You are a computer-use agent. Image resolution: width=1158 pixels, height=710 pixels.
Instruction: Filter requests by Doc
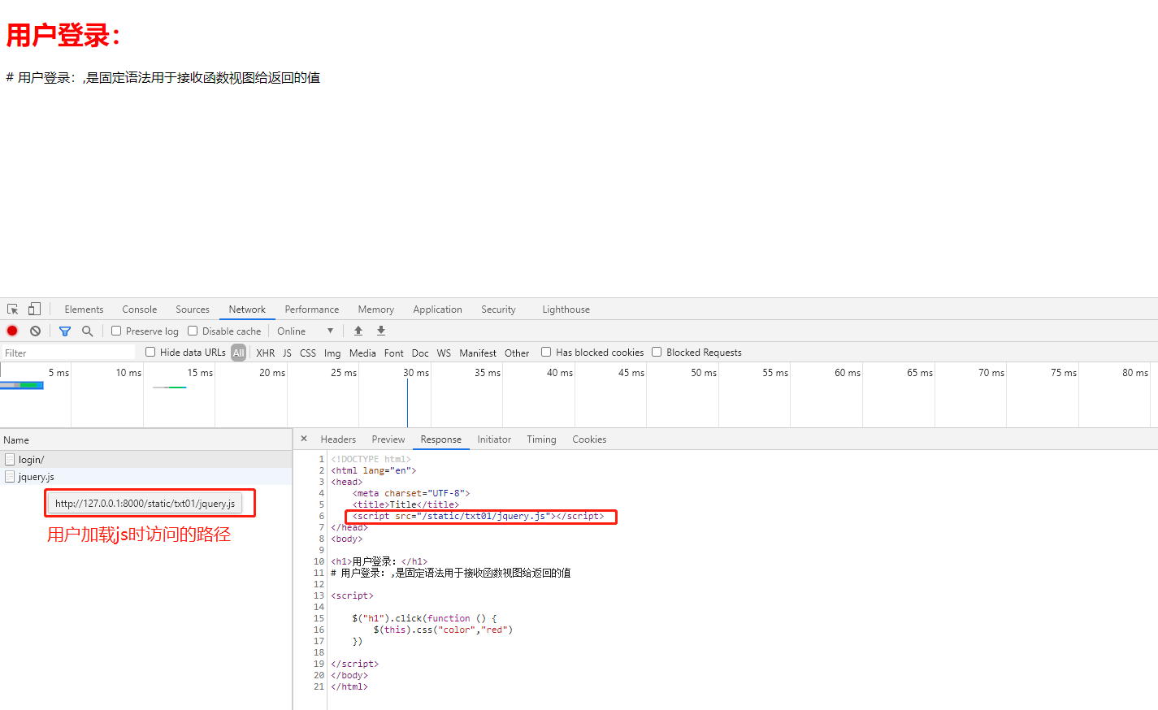coord(420,353)
